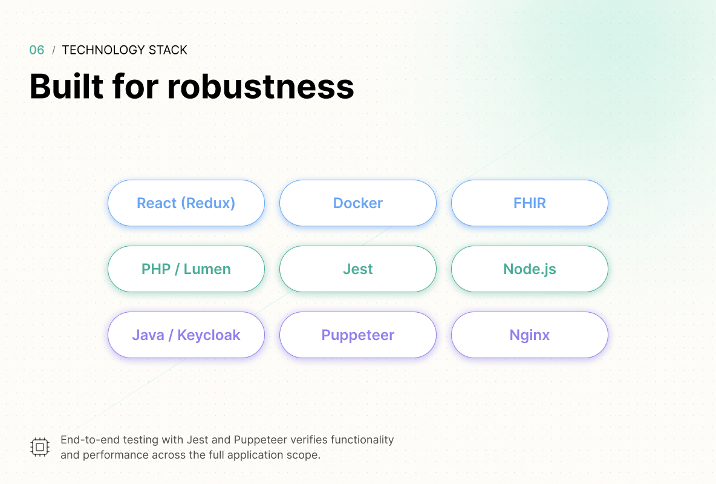716x484 pixels.
Task: Click the word Keycloak in the purple pill
Action: click(x=209, y=335)
